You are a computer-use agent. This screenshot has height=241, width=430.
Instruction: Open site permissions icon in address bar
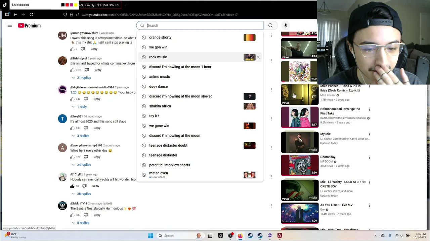pos(78,15)
